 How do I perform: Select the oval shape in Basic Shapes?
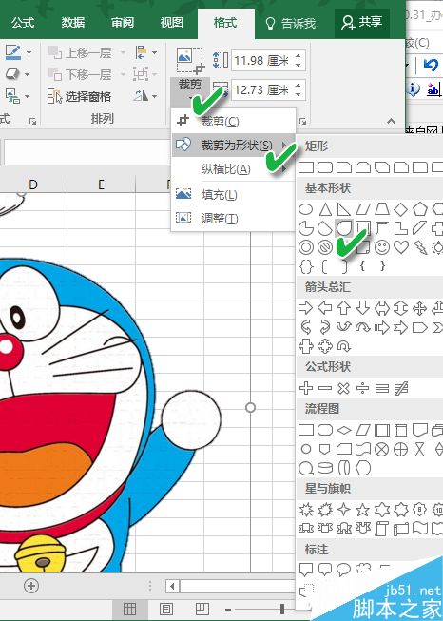[305, 209]
